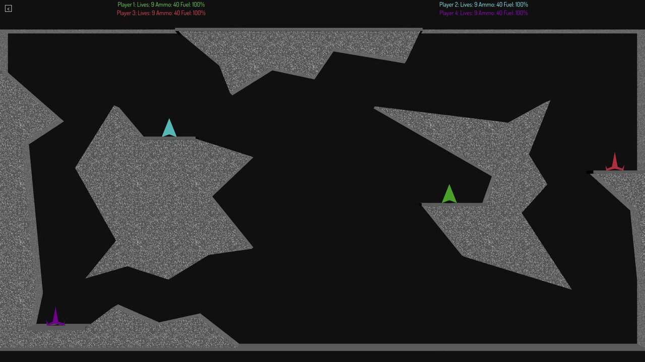Screen dimensions: 645x362
Task: Select the red Player 3 status line
Action: (161, 13)
